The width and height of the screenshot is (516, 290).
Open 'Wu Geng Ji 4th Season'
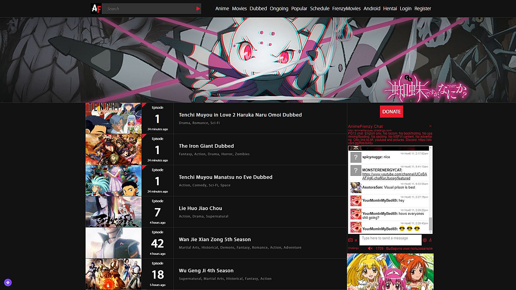point(206,270)
